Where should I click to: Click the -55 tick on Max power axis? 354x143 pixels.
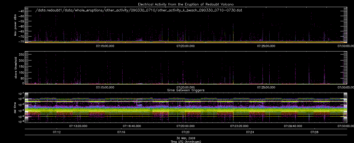(x=21, y=21)
